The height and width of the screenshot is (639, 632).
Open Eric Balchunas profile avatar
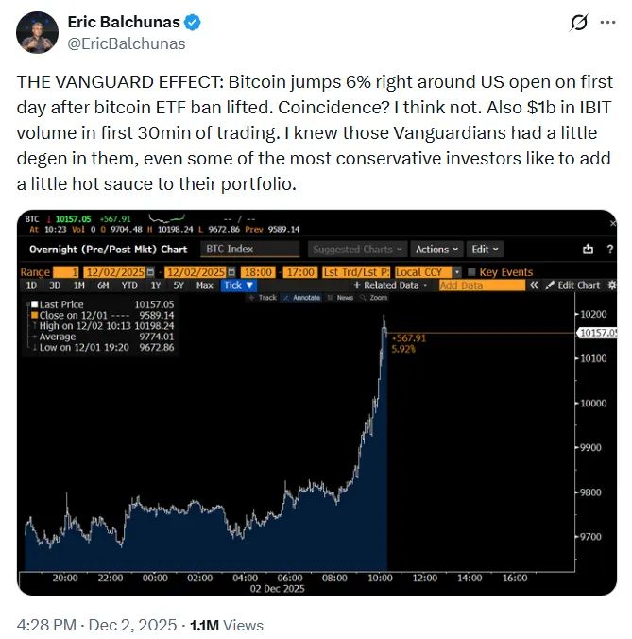pyautogui.click(x=37, y=32)
